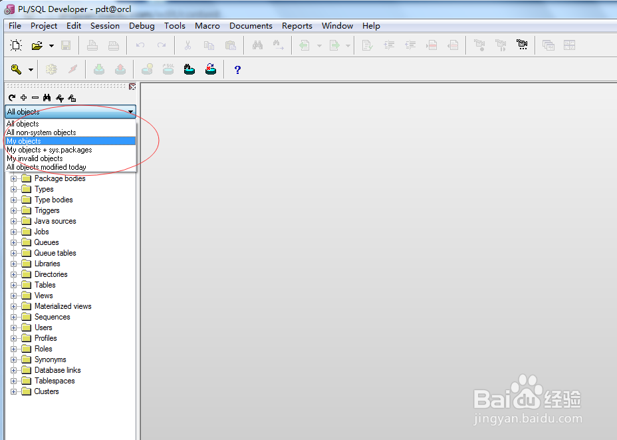Expand the Package bodies folder node
This screenshot has width=617, height=440.
(13, 179)
